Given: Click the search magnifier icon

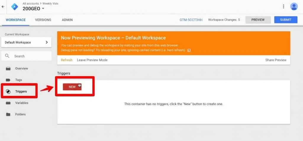Looking at the screenshot, I should click(7, 56).
